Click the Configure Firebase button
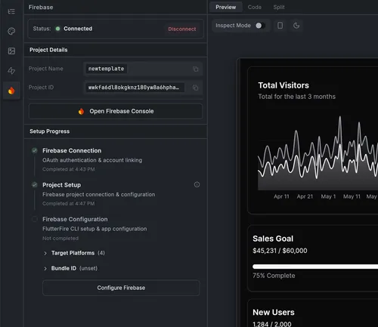Screen dimensions: 378x327 (x=121, y=288)
